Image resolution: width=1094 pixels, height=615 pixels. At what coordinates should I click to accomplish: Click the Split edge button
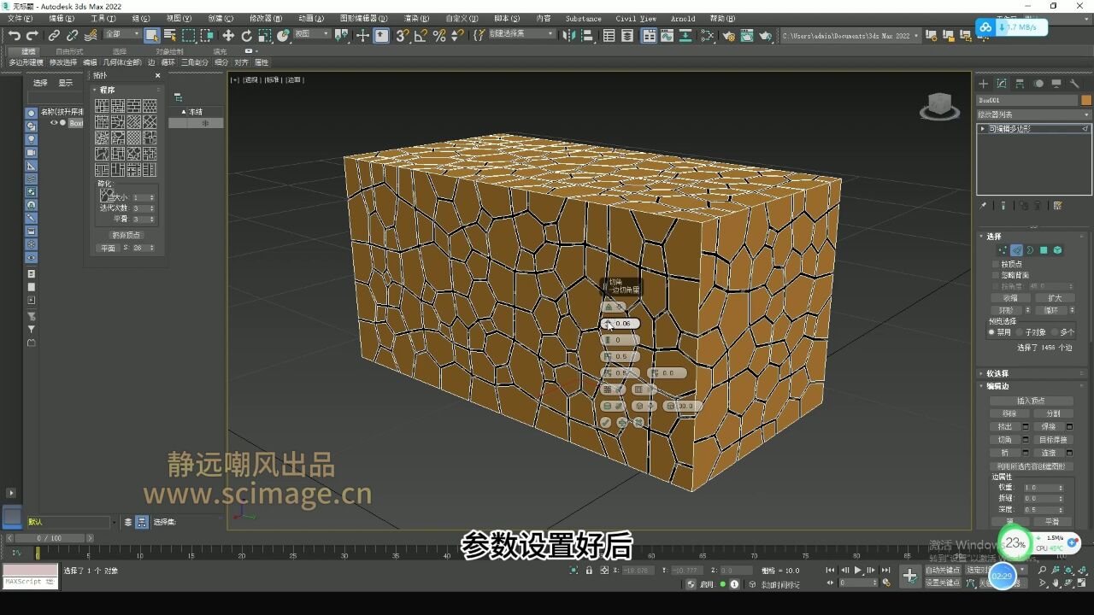click(1053, 413)
